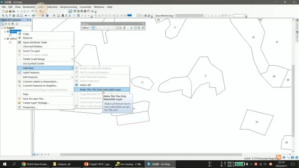
Task: Click the vertical map scrollbar
Action: tap(293, 101)
